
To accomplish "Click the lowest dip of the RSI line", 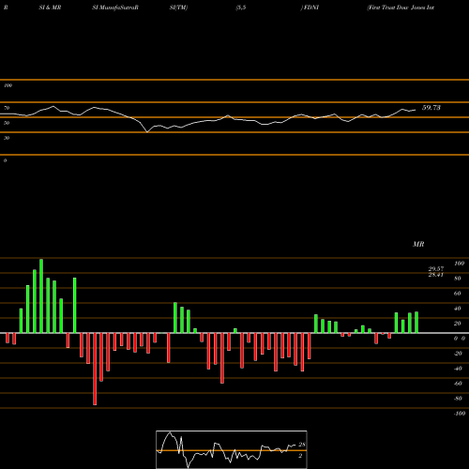I will [x=147, y=132].
